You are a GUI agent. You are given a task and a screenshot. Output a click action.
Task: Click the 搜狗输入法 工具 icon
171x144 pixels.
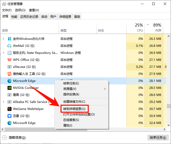pos(9,74)
